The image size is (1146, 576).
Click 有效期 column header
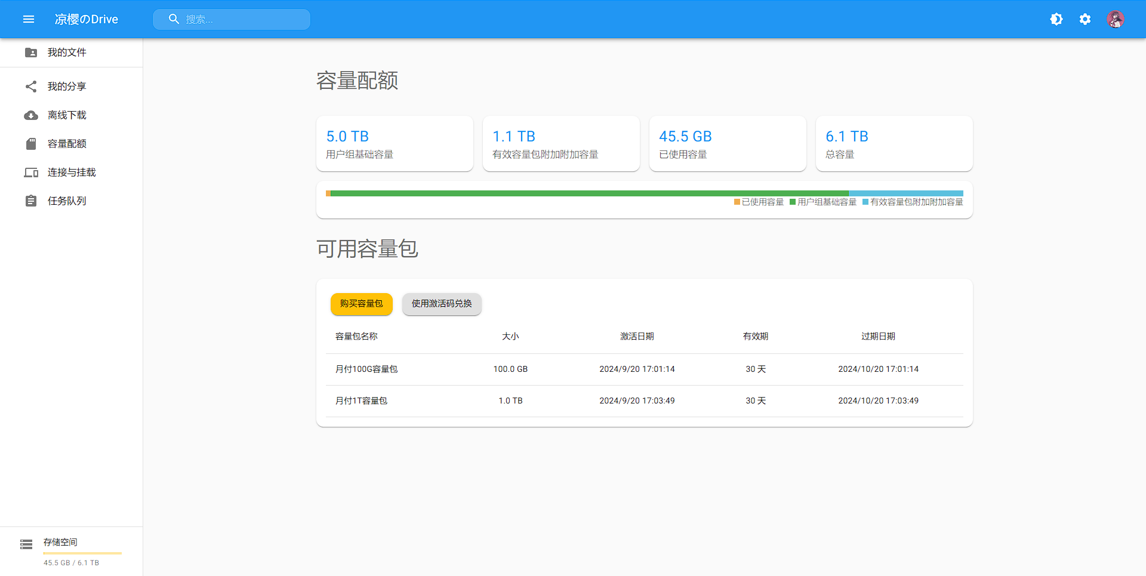pos(756,337)
